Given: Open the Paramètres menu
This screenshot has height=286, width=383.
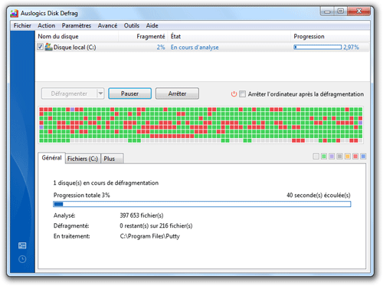Looking at the screenshot, I should tap(77, 25).
